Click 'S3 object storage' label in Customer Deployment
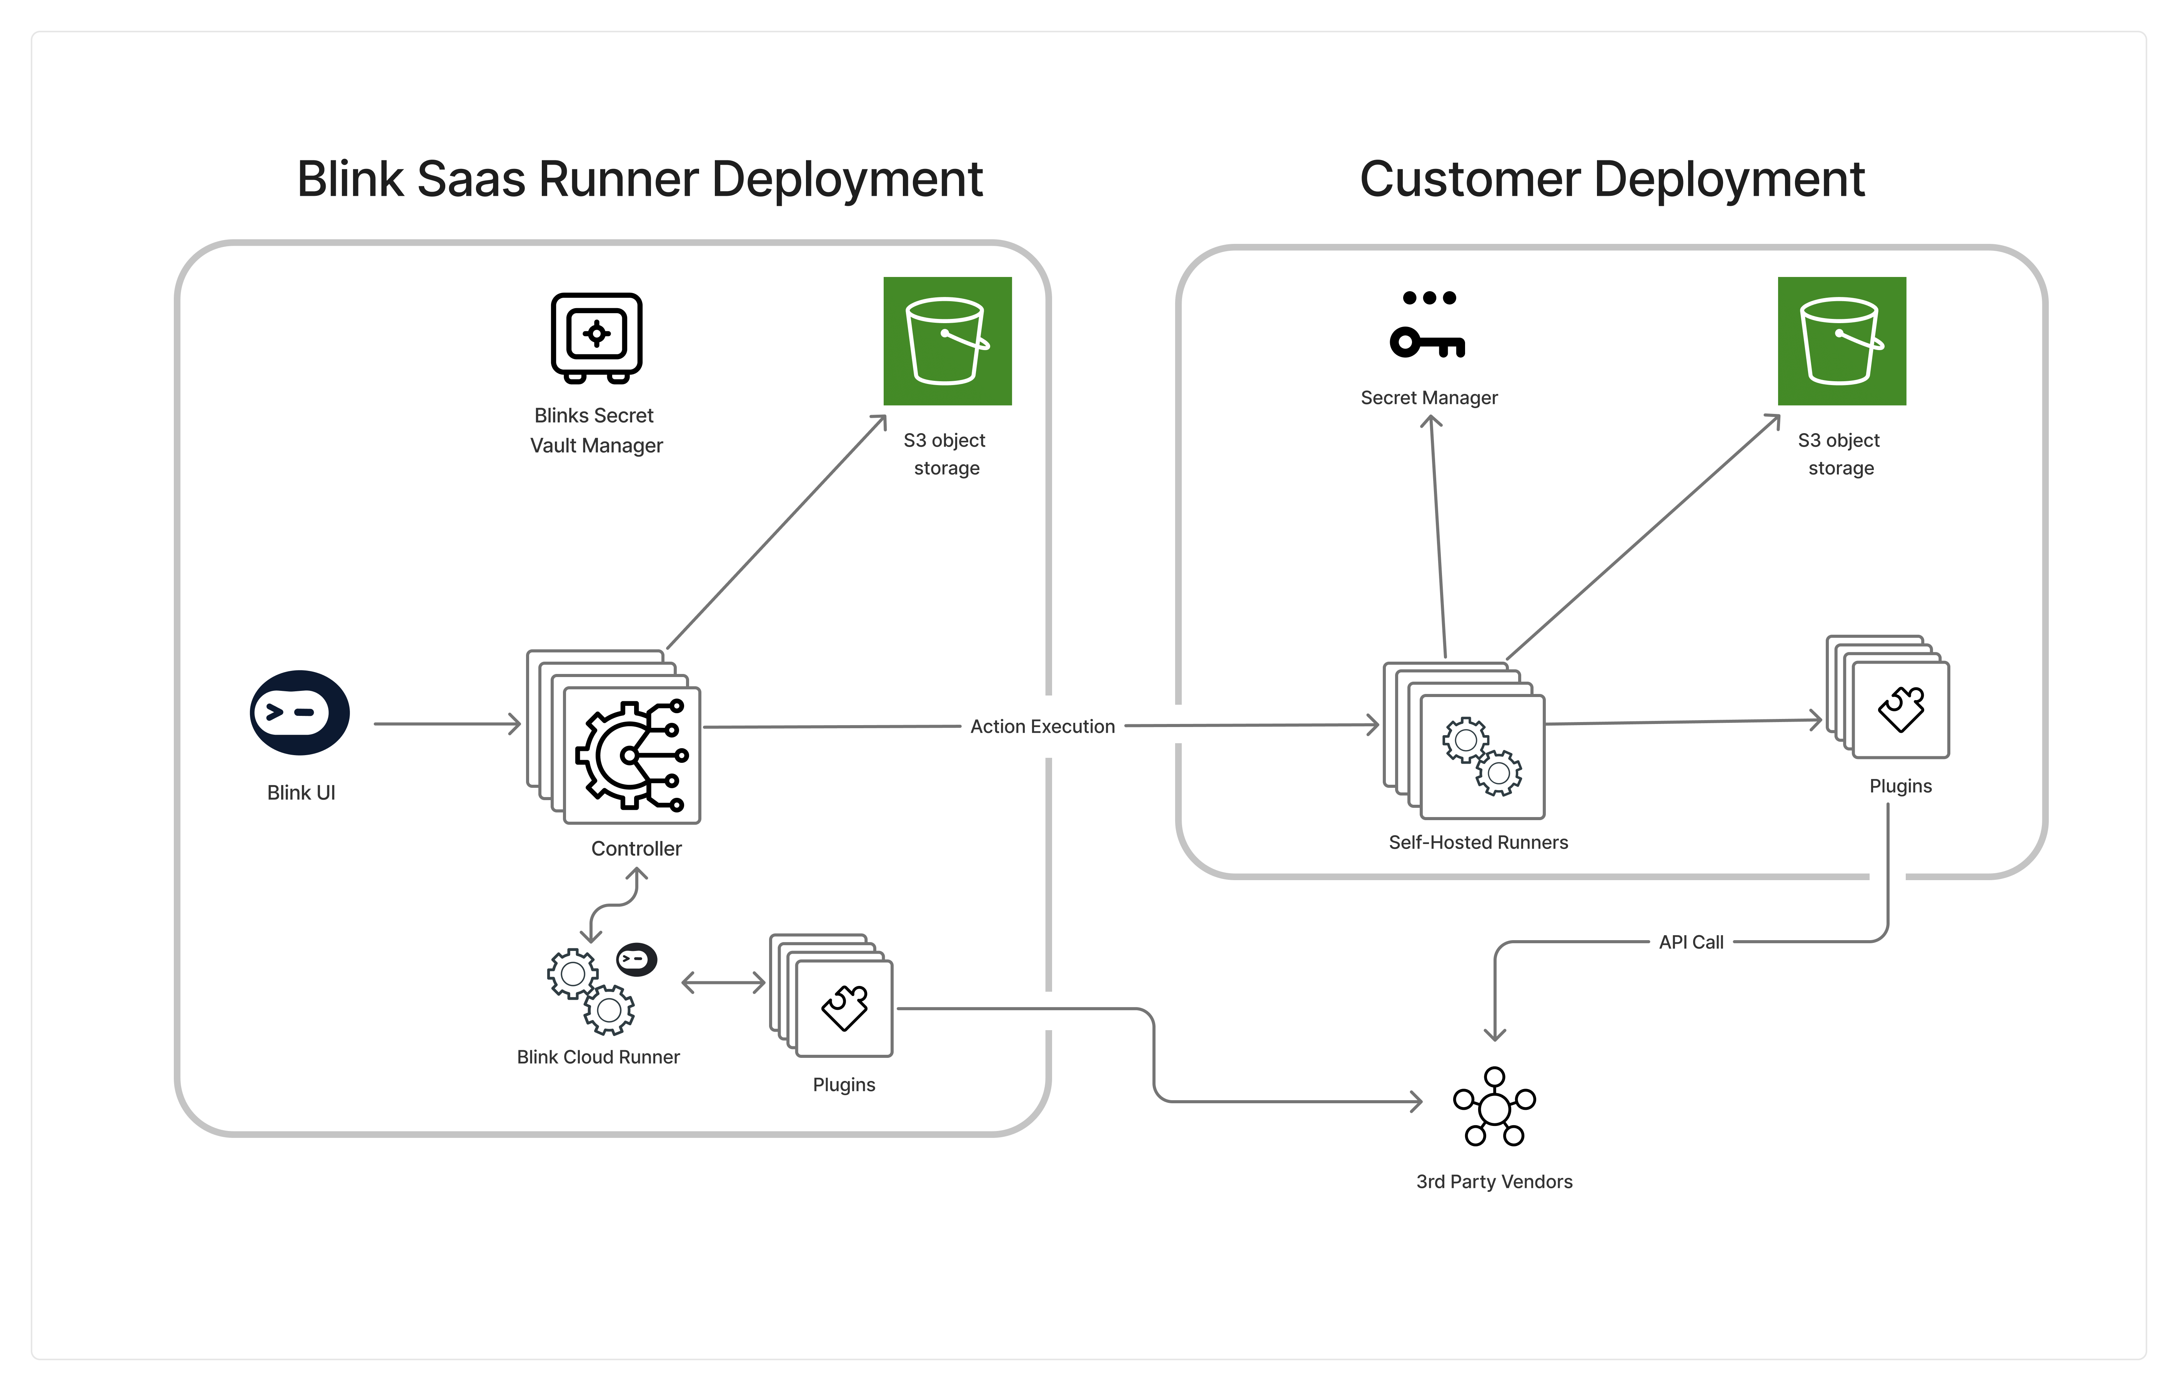Viewport: 2178px width, 1391px height. pos(1840,454)
